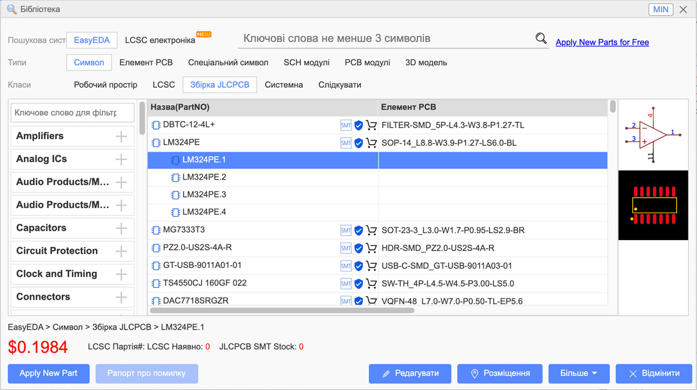Viewport: 697px width, 390px height.
Task: Click the keyword search input field
Action: pyautogui.click(x=385, y=38)
